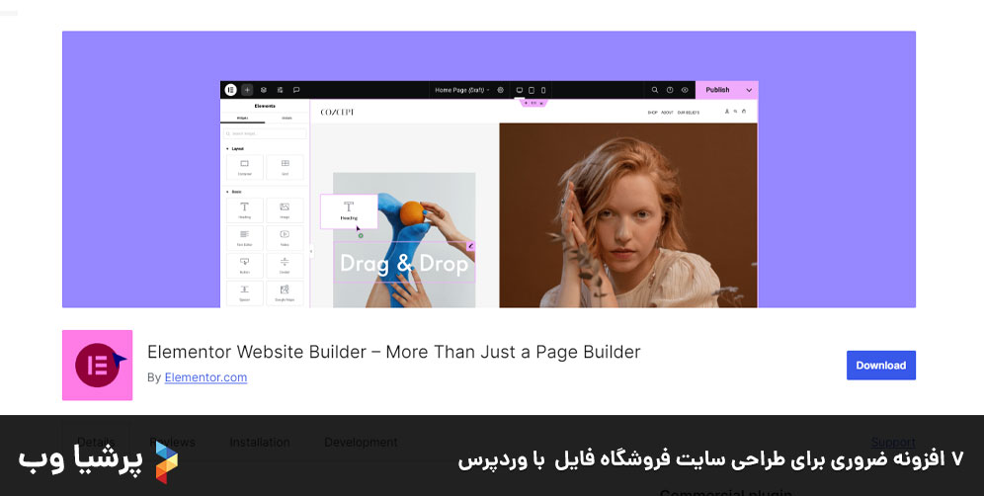Switch to mobile device view icon
Viewport: 984px width, 496px height.
[x=542, y=90]
